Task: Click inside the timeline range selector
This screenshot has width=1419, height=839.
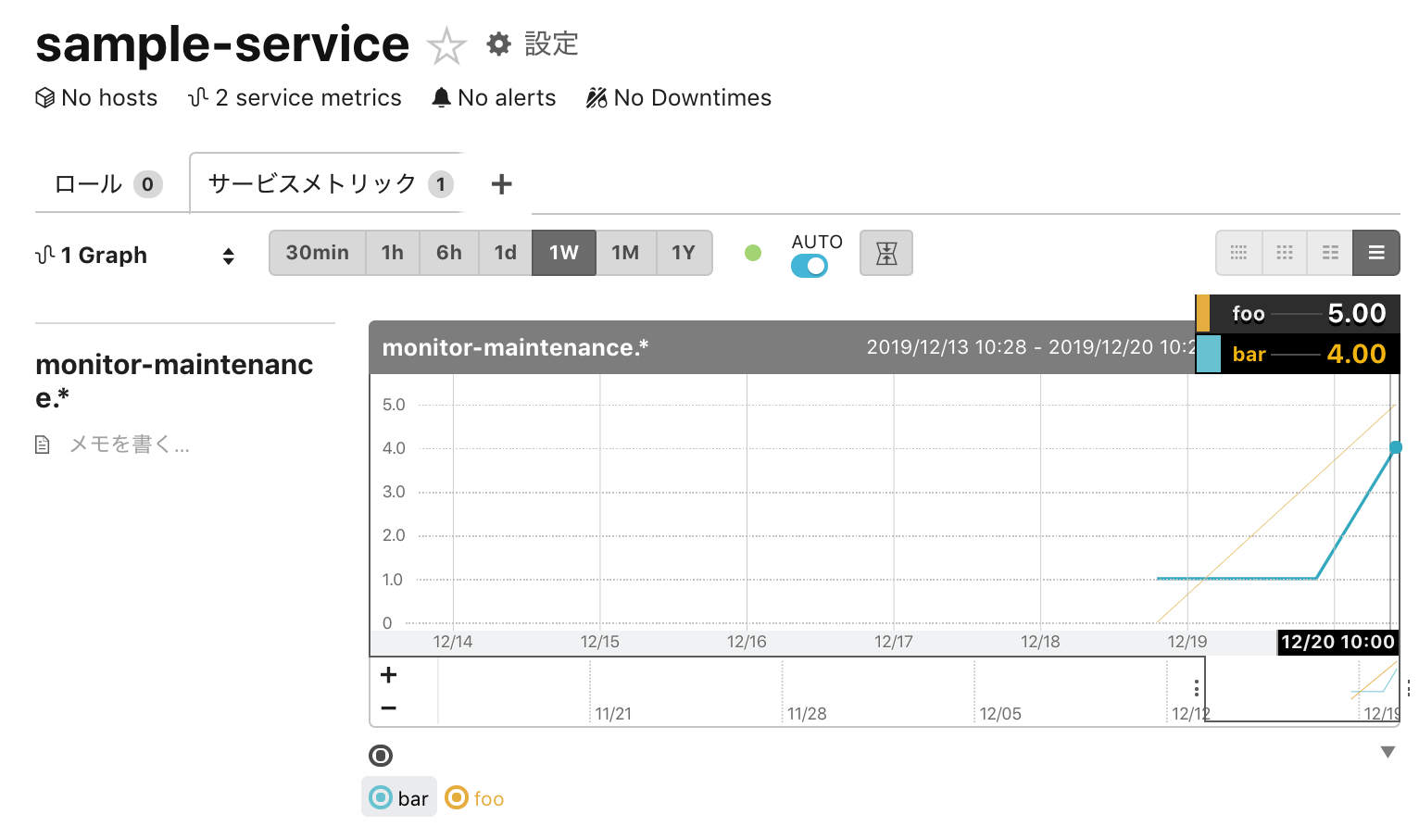Action: [1297, 692]
